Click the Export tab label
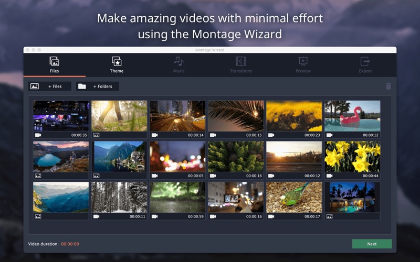Viewport: 420px width, 262px height. click(x=365, y=71)
